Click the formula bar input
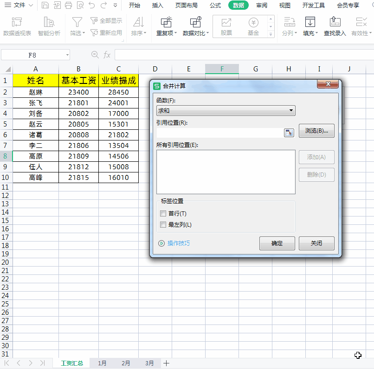 (244, 55)
